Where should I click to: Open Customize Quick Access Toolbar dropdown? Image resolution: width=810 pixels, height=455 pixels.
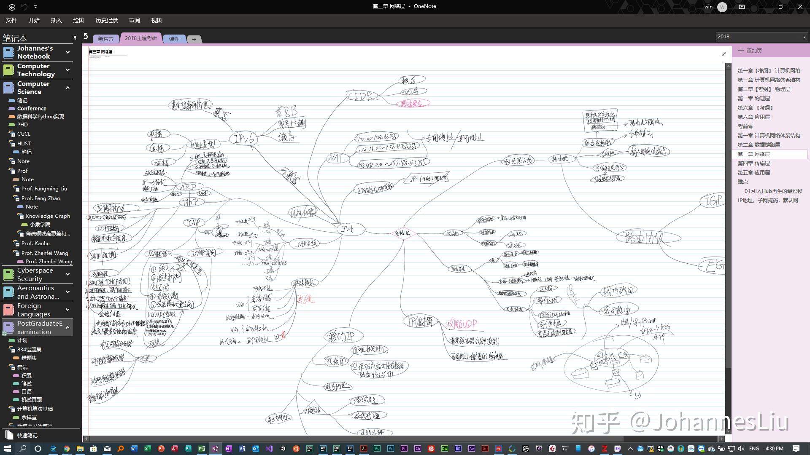tap(35, 7)
